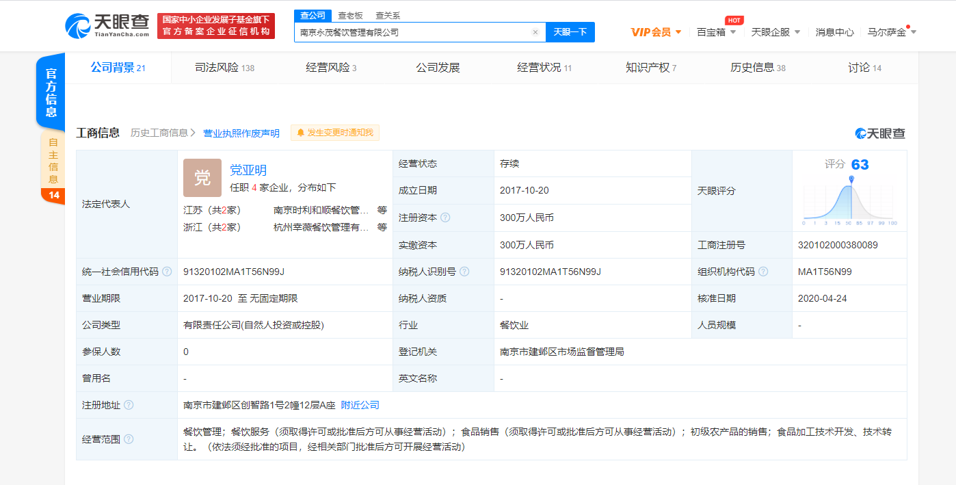Screen dimensions: 956x485
Task: Open 杭州莘薇餐饮管理有 company link
Action: [321, 227]
